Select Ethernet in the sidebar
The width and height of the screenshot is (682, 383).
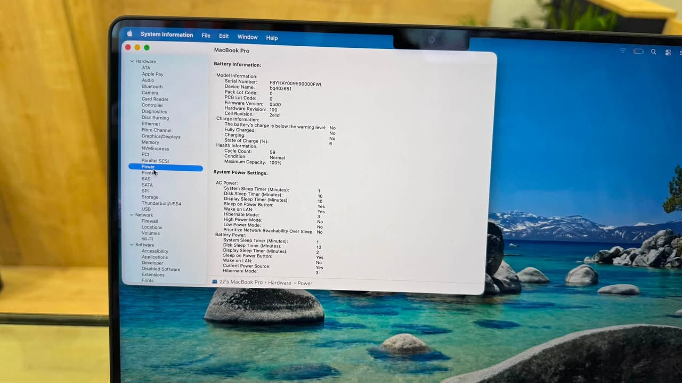pos(151,124)
